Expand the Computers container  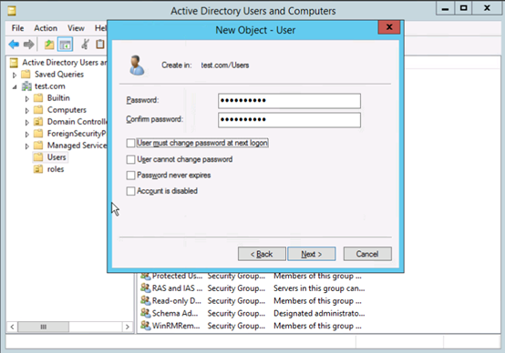coord(27,111)
